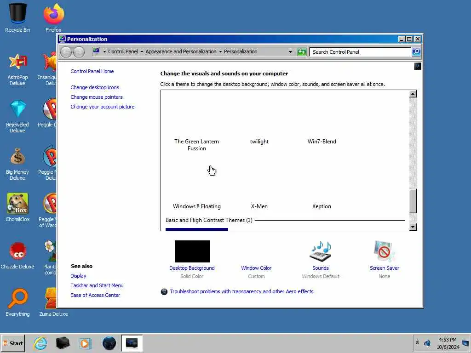Screen dimensions: 471x353
Task: Click the Action Center flag tray icon
Action: pyautogui.click(x=465, y=343)
